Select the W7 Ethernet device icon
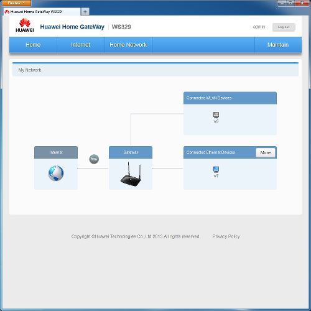This screenshot has height=311, width=311. (x=216, y=169)
